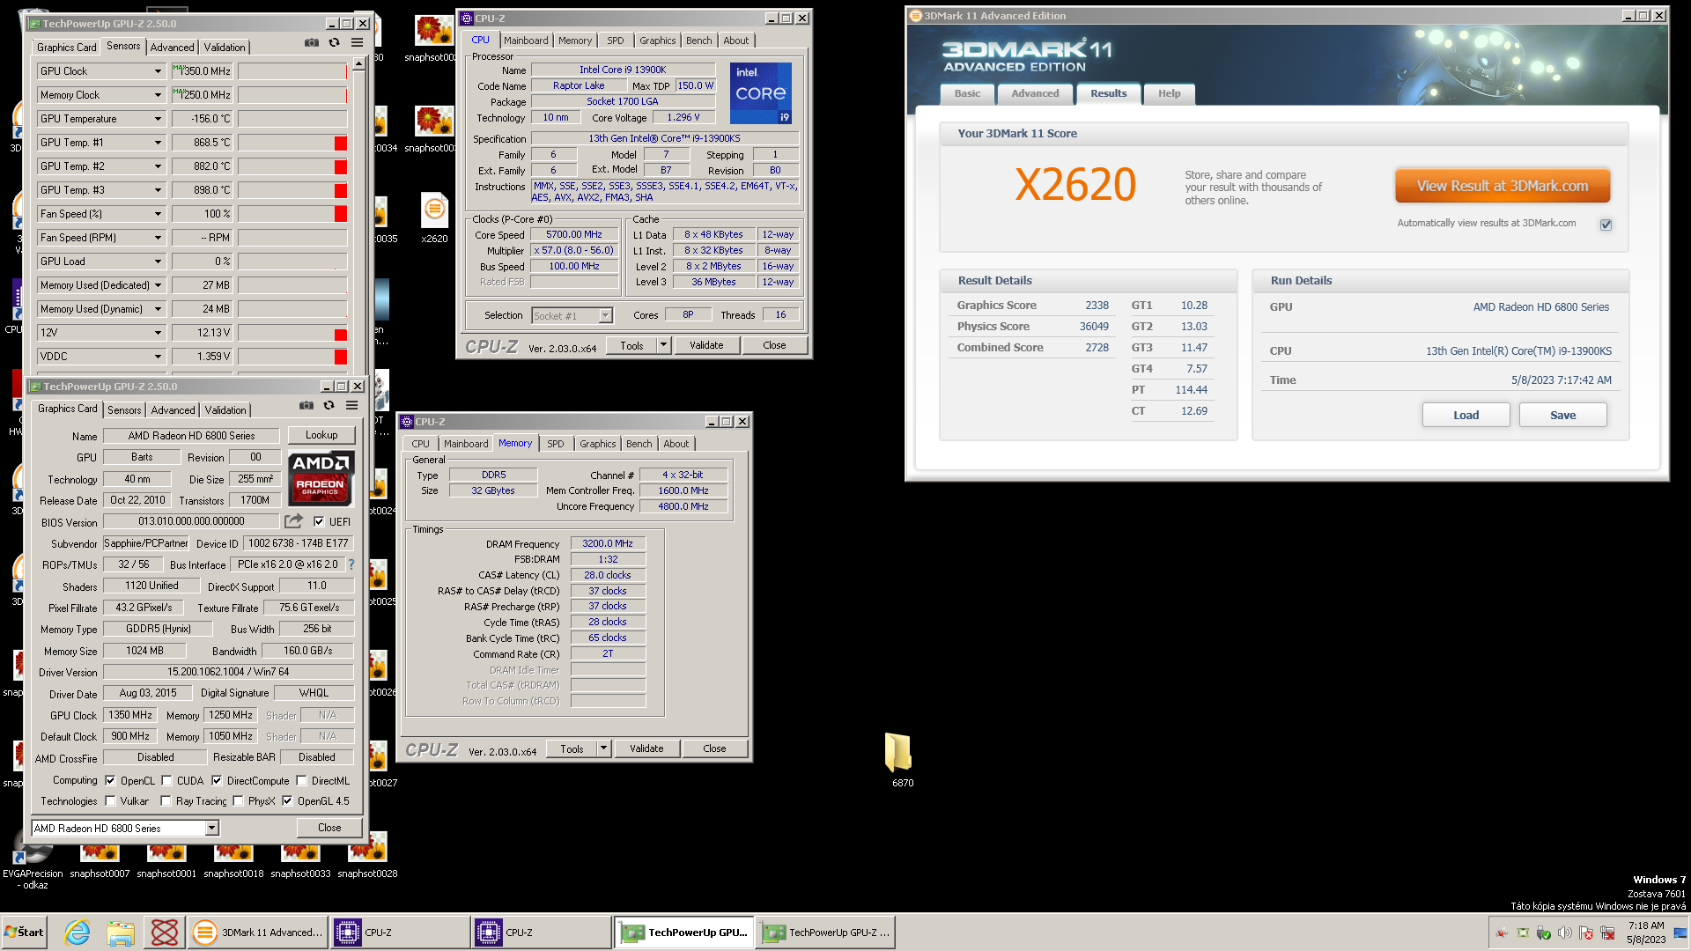Click the camera icon in GPU-Z Graphics Card window

click(306, 405)
